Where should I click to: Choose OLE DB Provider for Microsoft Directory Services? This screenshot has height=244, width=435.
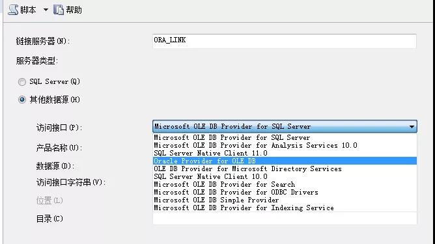[285, 169]
